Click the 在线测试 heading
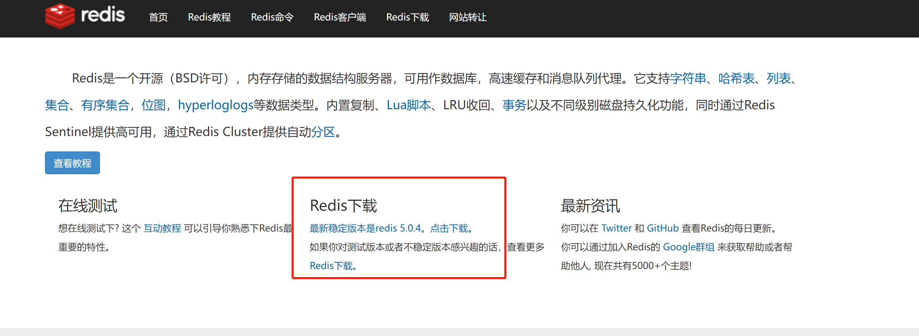This screenshot has width=919, height=336. [x=88, y=206]
